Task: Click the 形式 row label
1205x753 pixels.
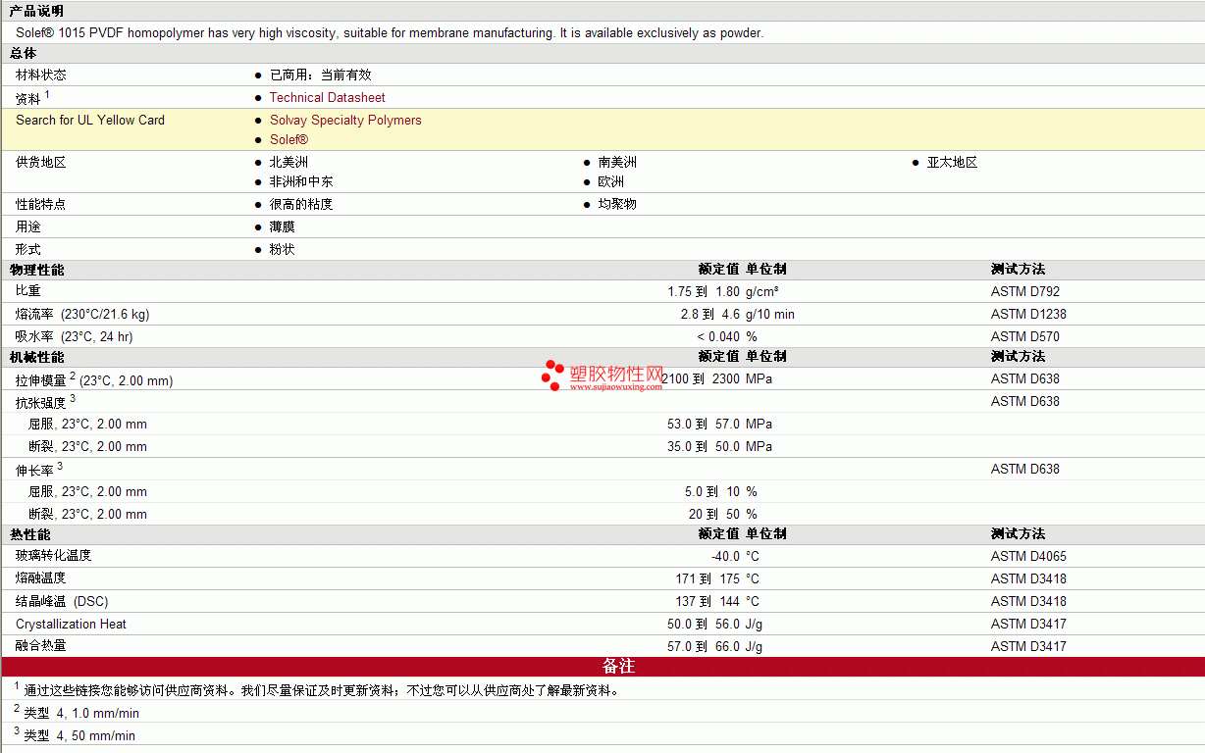Action: tap(28, 250)
